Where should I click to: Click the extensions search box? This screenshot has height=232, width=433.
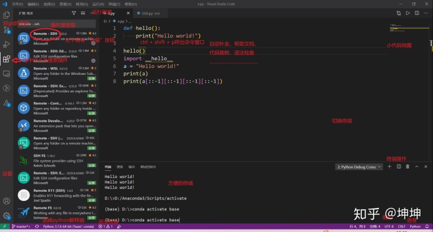point(57,24)
